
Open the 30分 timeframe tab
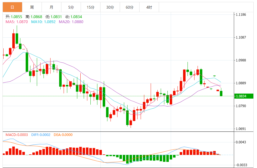(110, 7)
